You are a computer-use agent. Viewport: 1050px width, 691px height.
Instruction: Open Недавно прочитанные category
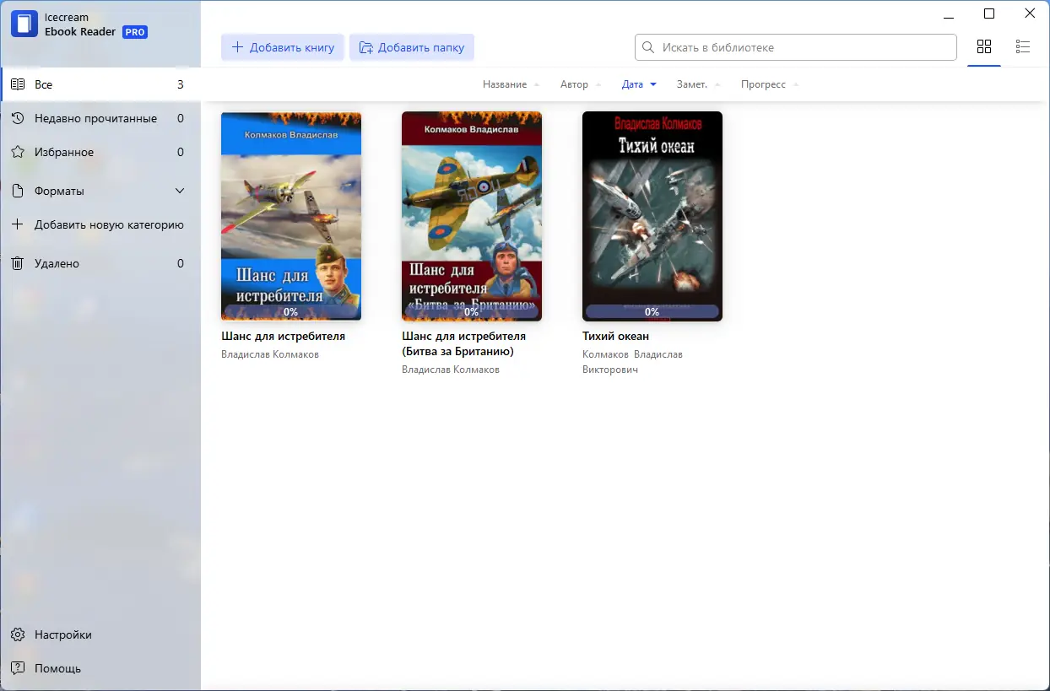(x=100, y=118)
